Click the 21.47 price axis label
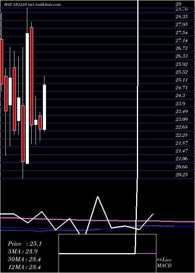The height and width of the screenshot is (273, 195). click(182, 151)
